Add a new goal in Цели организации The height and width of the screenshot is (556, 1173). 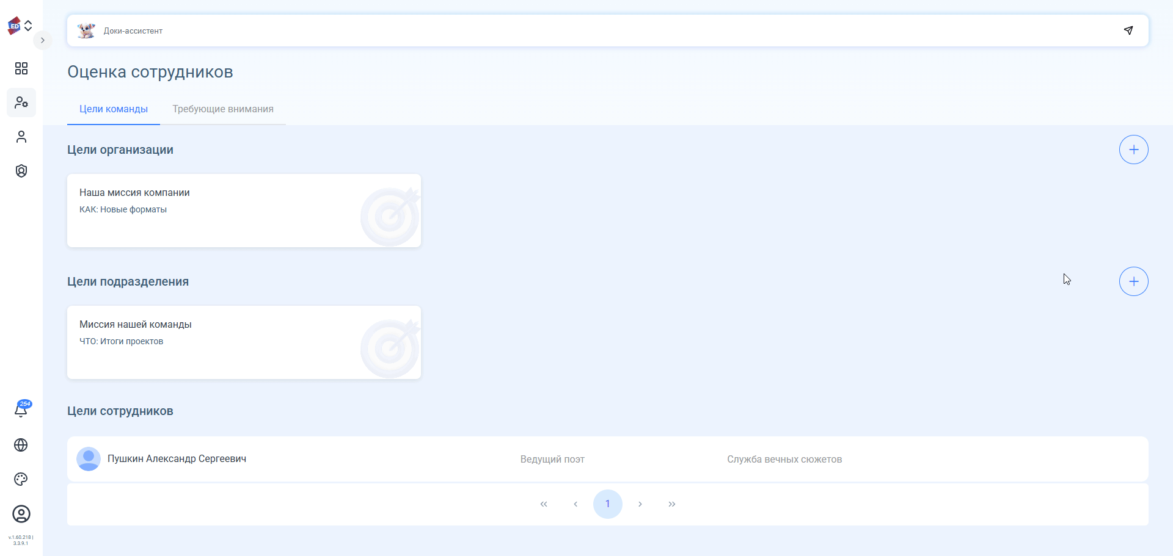tap(1133, 150)
